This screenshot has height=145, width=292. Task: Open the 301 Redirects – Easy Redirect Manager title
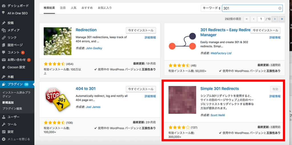tap(225, 32)
